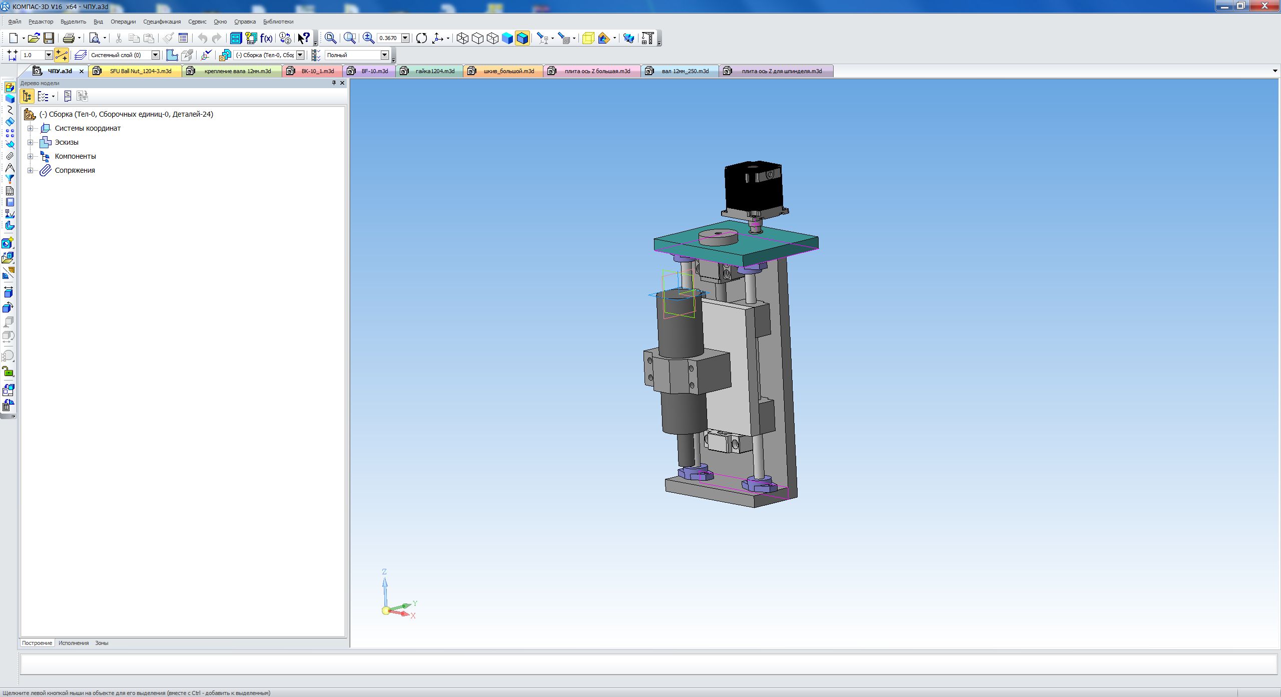Screen dimensions: 1281x697
Task: Select the Wireframe display mode
Action: point(462,38)
